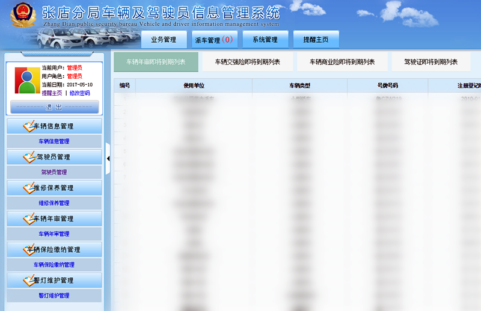The height and width of the screenshot is (311, 481).
Task: Open the 业务管理 top menu
Action: 164,40
